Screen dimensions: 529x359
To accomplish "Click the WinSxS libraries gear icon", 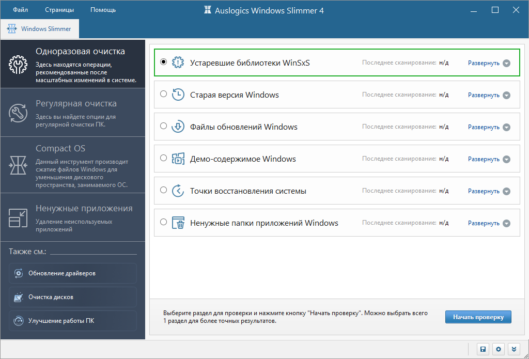I will pyautogui.click(x=178, y=63).
